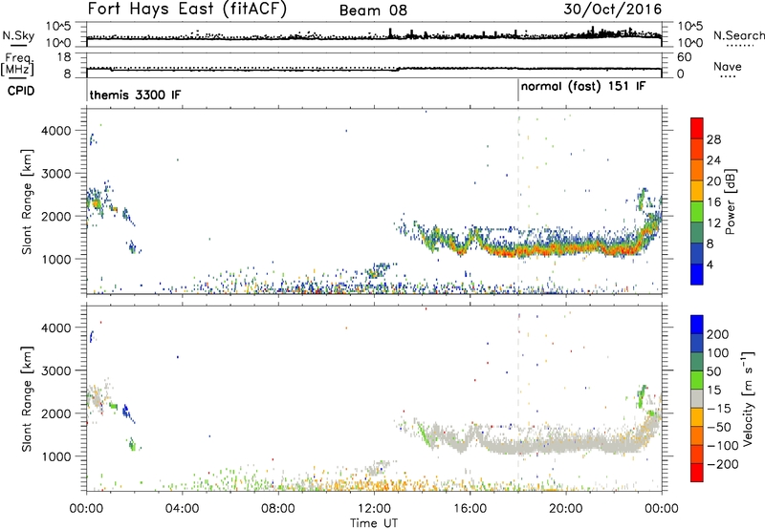Viewport: 765px width, 529px height.
Task: Click the 'normal (fast) 151 IF' CPID text
Action: click(x=583, y=87)
